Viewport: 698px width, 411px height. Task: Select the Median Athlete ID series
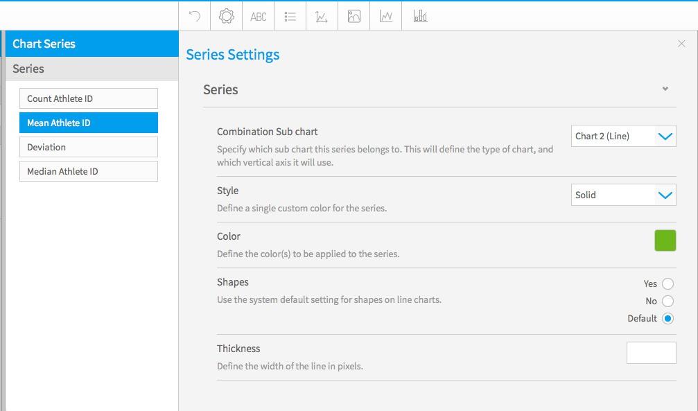point(89,171)
